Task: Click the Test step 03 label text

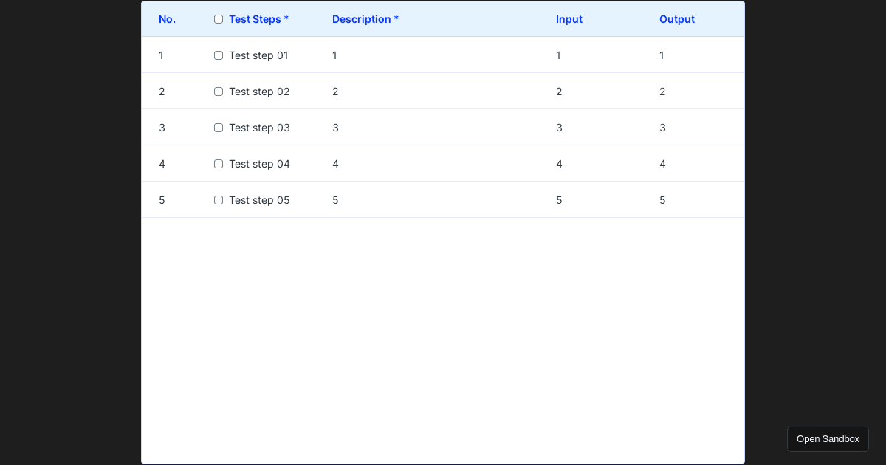Action: point(259,128)
